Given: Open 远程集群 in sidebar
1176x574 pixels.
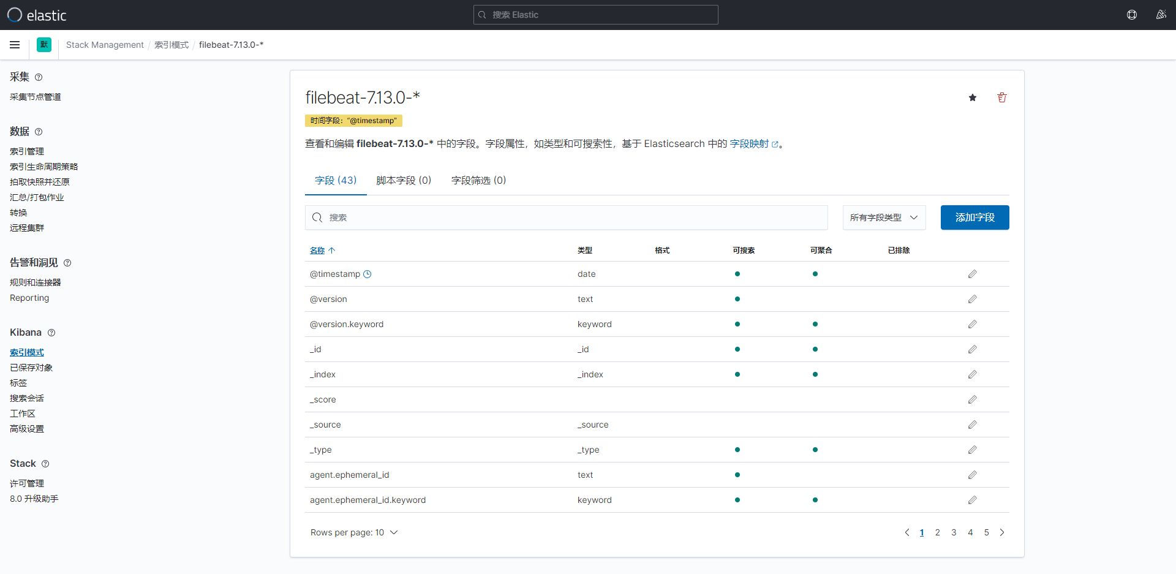Looking at the screenshot, I should tap(27, 228).
